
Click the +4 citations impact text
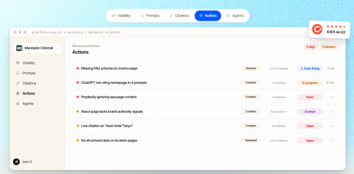click(279, 83)
